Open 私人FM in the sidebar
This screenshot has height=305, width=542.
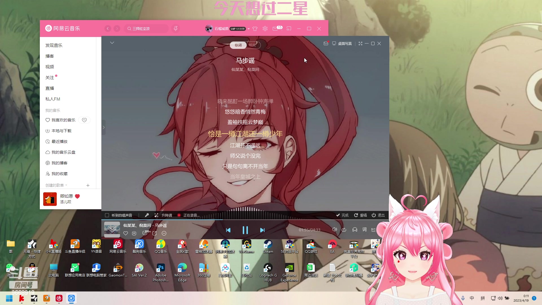click(53, 99)
